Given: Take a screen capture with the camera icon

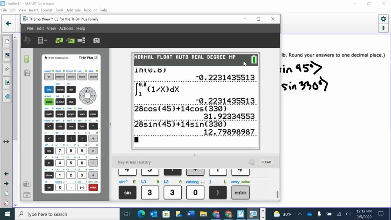Looking at the screenshot, I should [x=97, y=40].
